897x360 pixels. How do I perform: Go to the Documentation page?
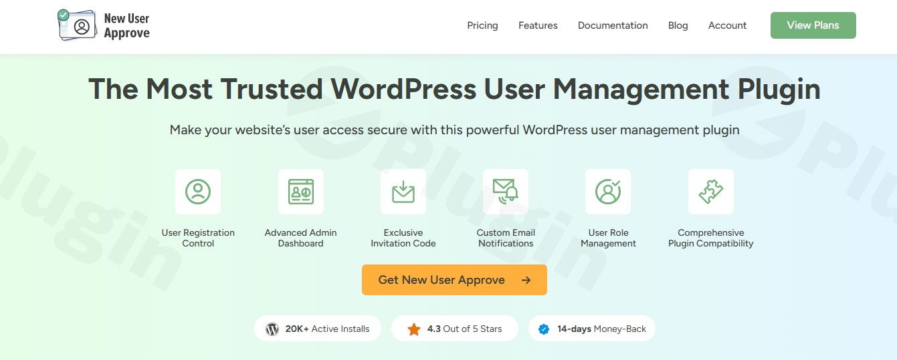[613, 25]
